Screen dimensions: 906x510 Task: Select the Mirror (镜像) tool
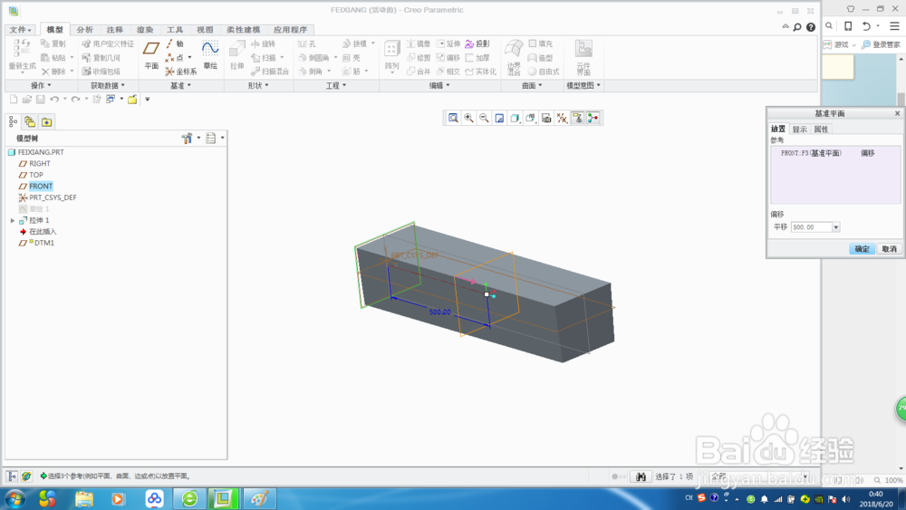419,43
